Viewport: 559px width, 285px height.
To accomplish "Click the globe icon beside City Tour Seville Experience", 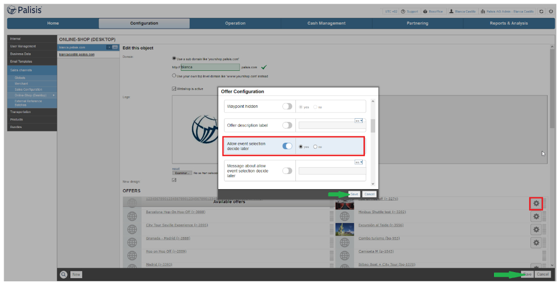I will click(x=132, y=229).
